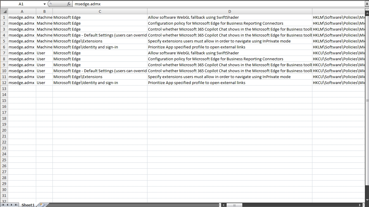Select Copilot Chat policy cell in row 3
369x207 pixels.
(230, 29)
